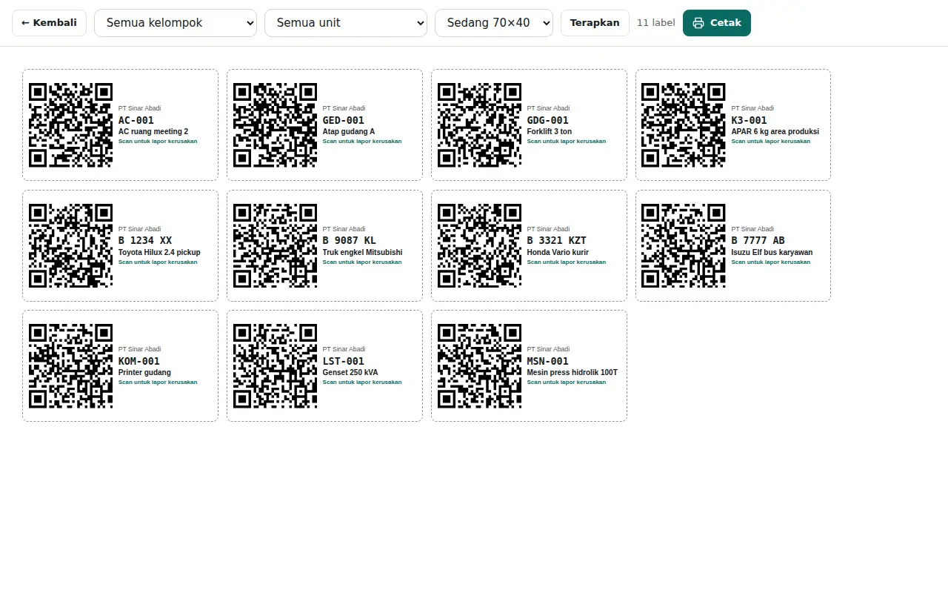Click the text Isuzu Elf bus karyawan

pyautogui.click(x=772, y=252)
